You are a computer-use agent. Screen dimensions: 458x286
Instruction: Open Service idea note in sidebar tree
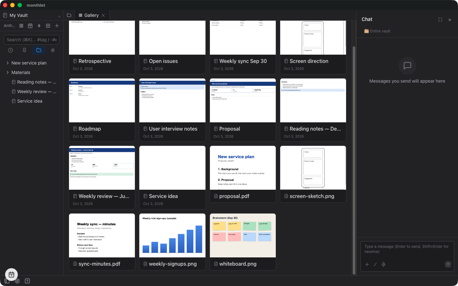[32, 101]
